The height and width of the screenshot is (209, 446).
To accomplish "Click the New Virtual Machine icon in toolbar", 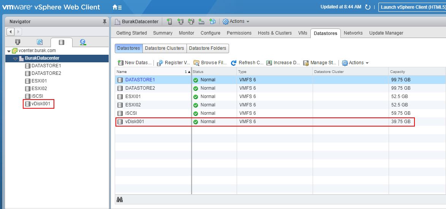I will (212, 21).
